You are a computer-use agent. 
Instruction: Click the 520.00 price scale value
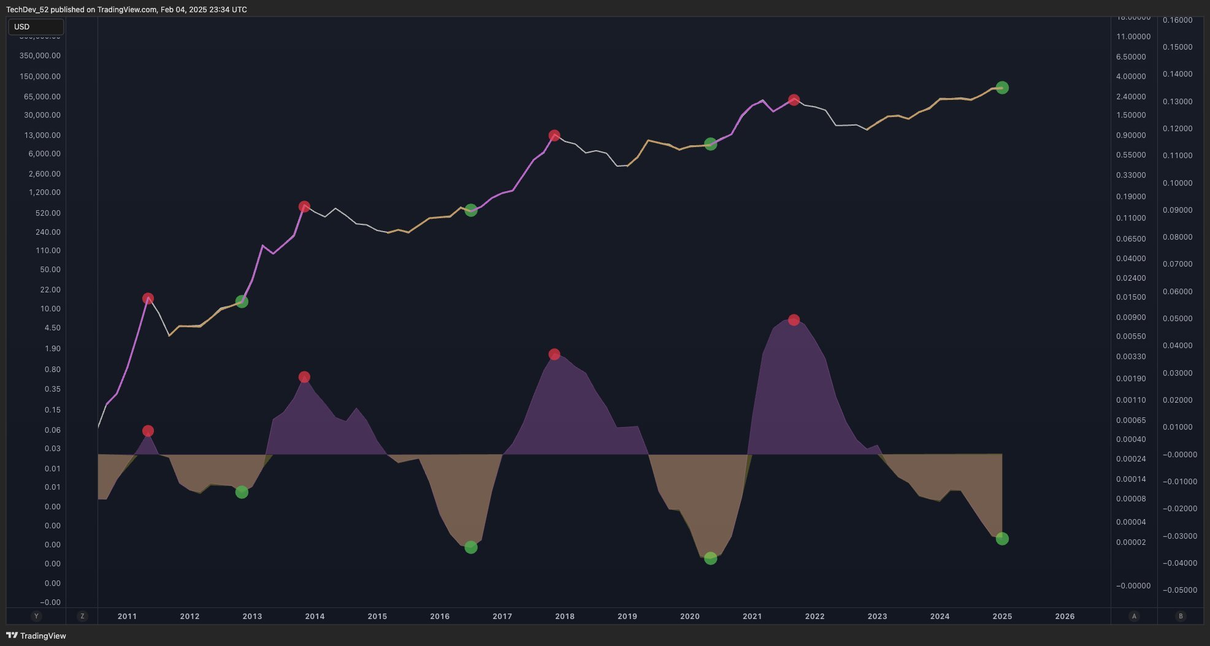click(x=48, y=213)
